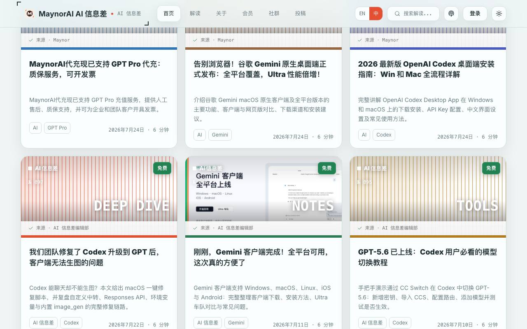
Task: Click the check icon under the DEEP DIVE cover
Action: [31, 228]
